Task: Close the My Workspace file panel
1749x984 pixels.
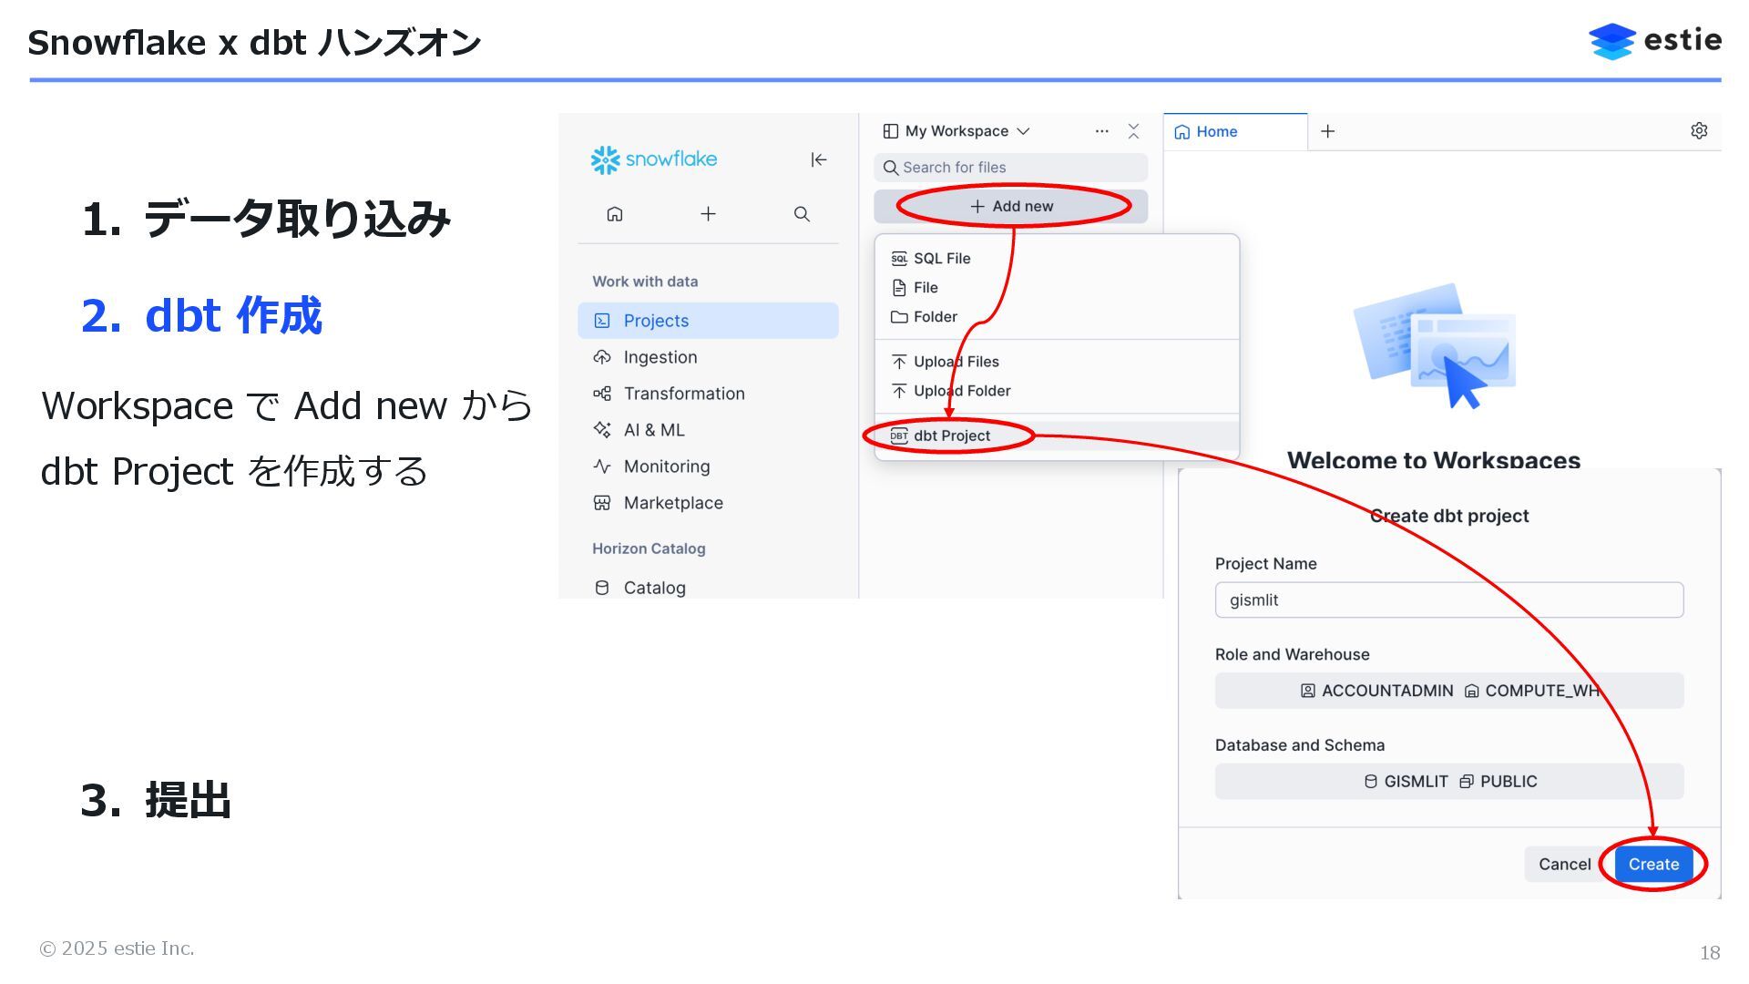Action: (x=1133, y=131)
